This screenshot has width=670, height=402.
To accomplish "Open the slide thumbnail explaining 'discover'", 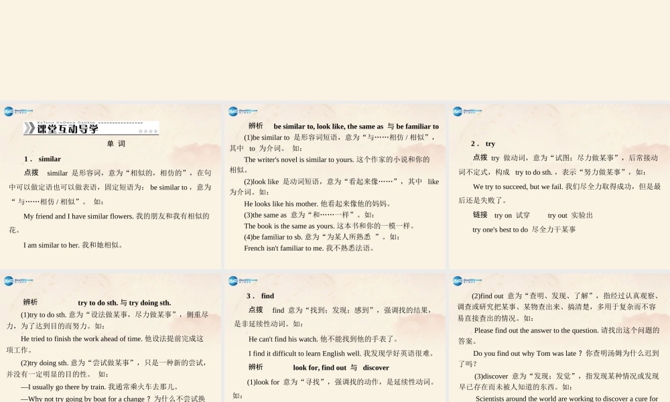I will pyautogui.click(x=559, y=338).
